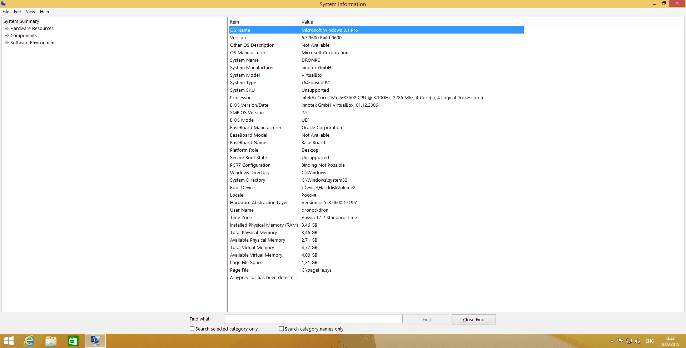Select the BIOS Mode row
The height and width of the screenshot is (348, 686).
376,120
